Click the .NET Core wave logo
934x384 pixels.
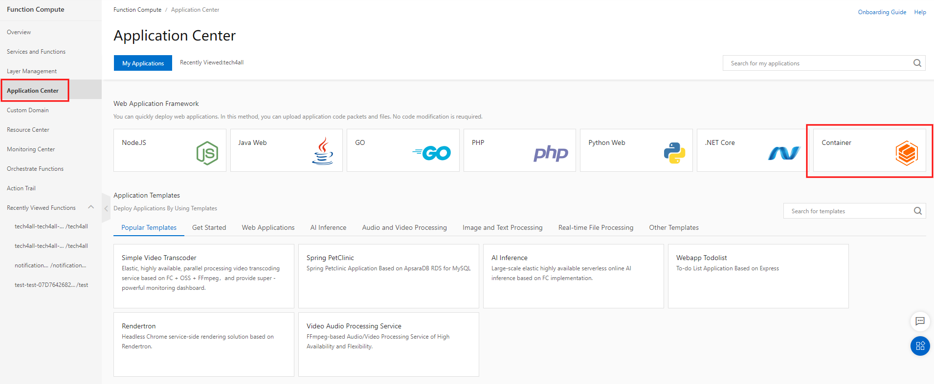pyautogui.click(x=784, y=153)
